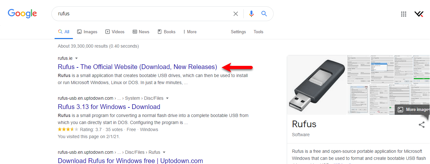Viewport: 430px width, 164px height.
Task: Expand the More search categories menu
Action: tap(190, 32)
